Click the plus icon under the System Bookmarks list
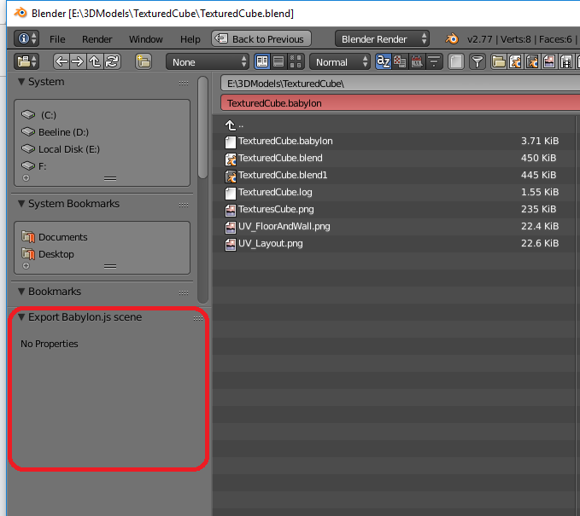580x516 pixels. pyautogui.click(x=26, y=266)
